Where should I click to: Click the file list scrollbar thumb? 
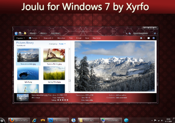(69, 80)
